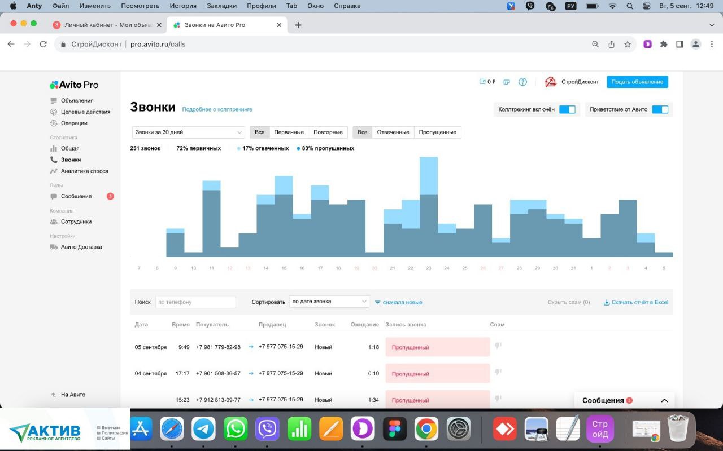Click the notifications icon next to the balance
723x451 pixels.
507,82
